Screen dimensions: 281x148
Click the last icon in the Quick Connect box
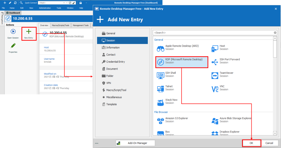74,3
